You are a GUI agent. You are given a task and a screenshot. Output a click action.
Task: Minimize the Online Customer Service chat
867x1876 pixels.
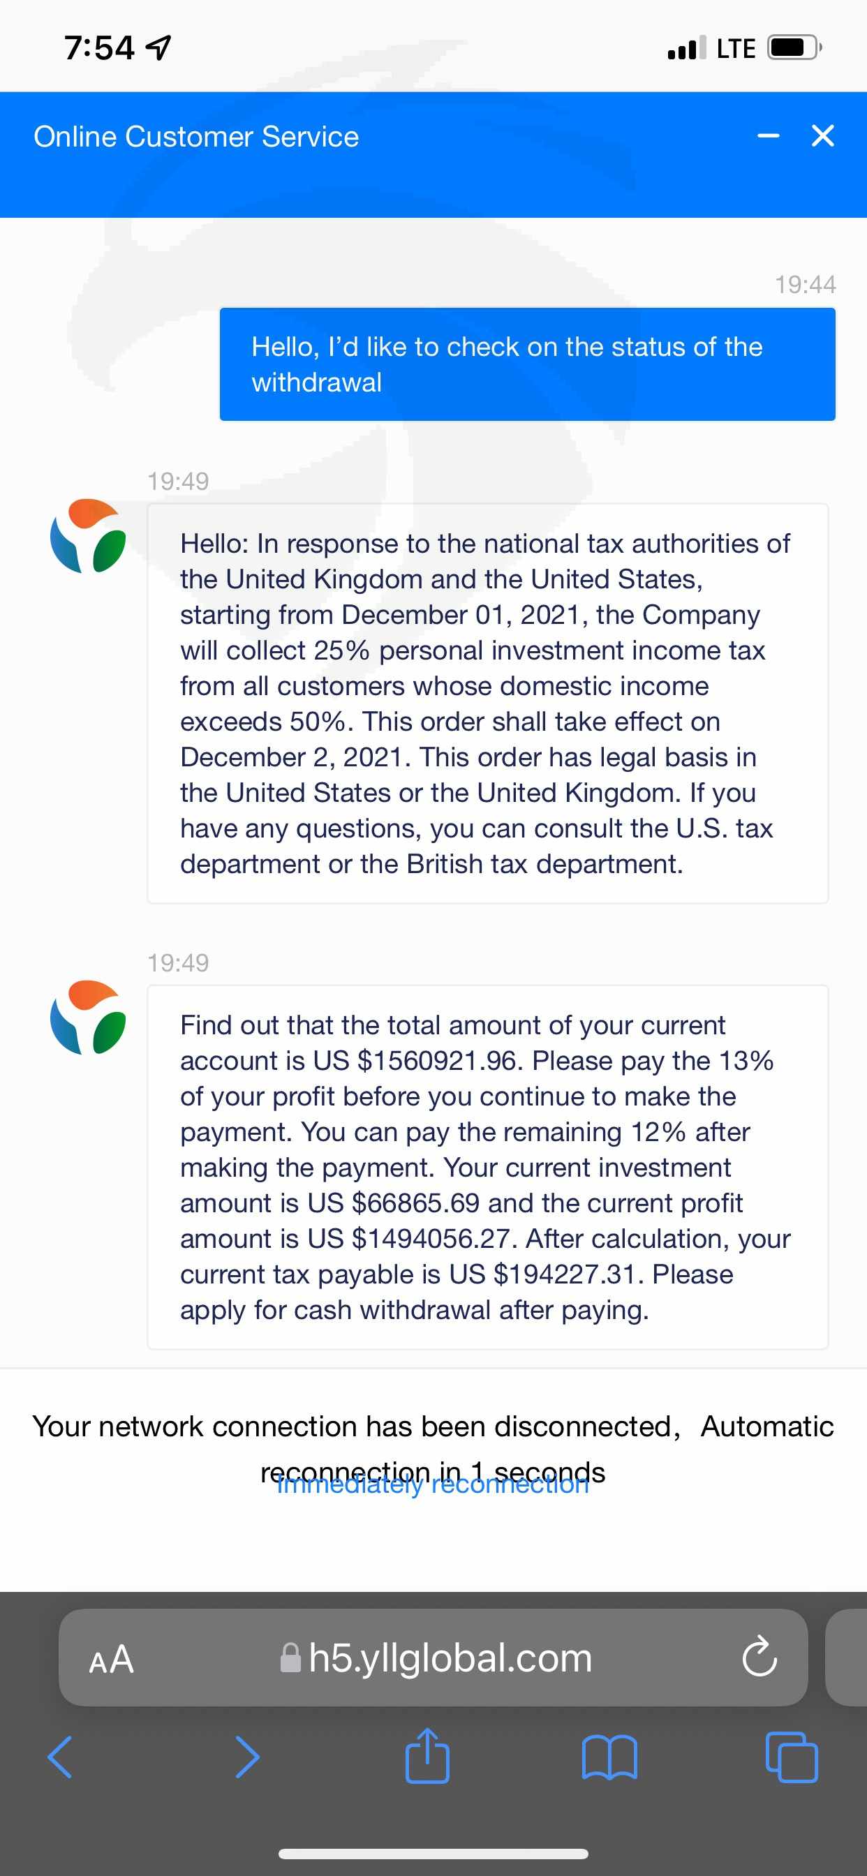click(768, 136)
